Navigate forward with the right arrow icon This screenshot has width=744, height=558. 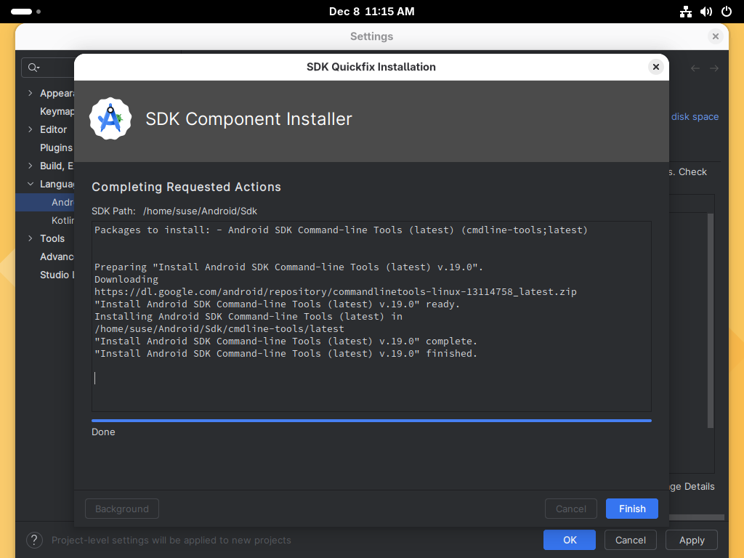[714, 68]
